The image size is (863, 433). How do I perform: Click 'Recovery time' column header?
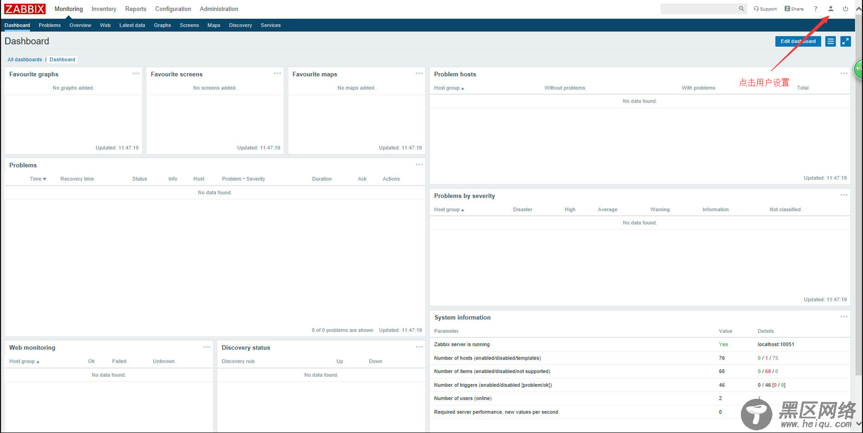coord(77,179)
